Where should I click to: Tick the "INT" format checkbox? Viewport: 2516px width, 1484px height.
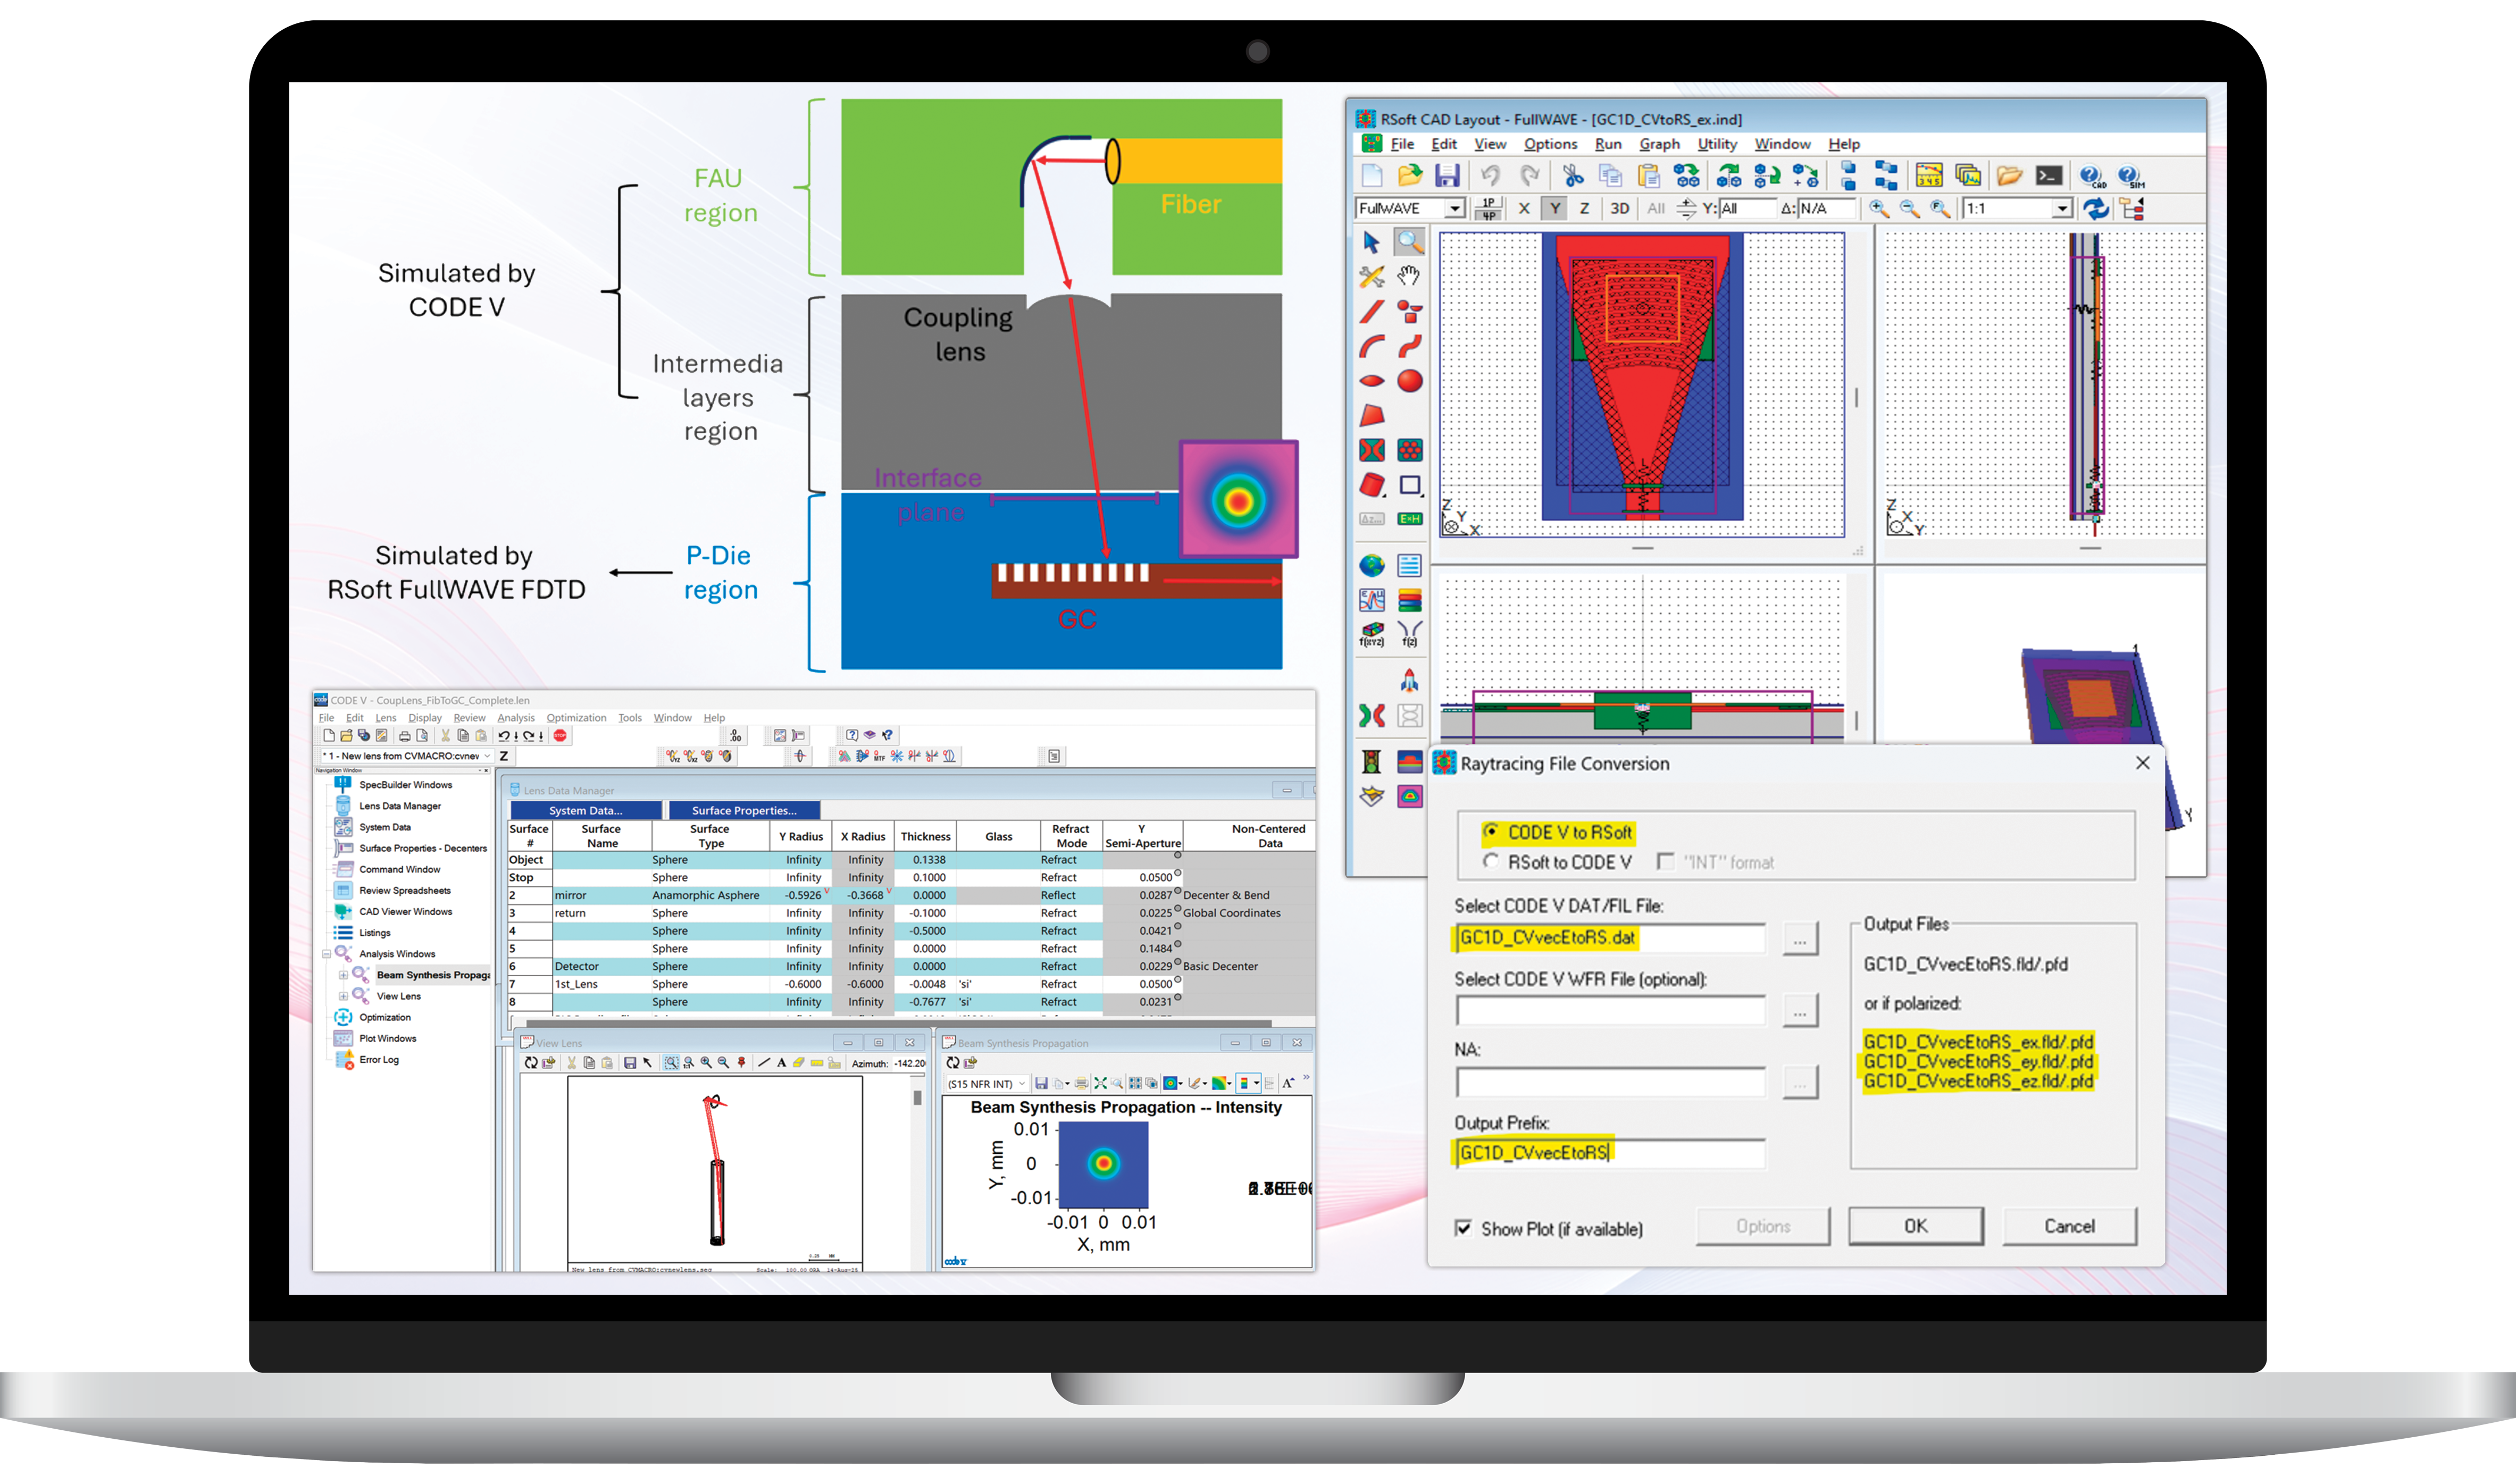tap(1665, 861)
